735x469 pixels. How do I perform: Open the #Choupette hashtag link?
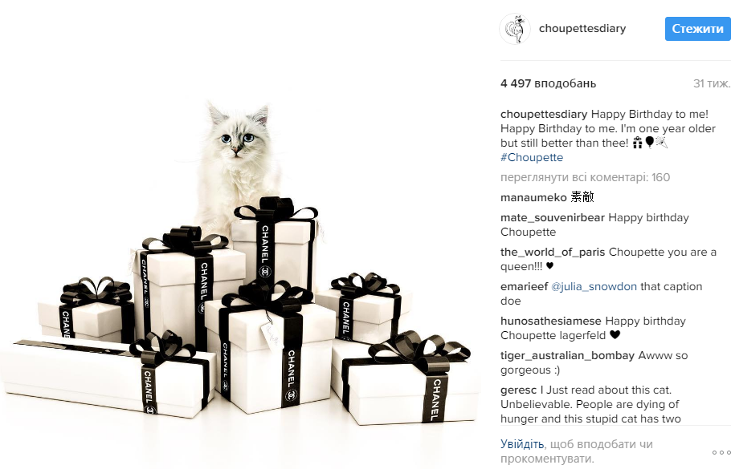(x=532, y=157)
